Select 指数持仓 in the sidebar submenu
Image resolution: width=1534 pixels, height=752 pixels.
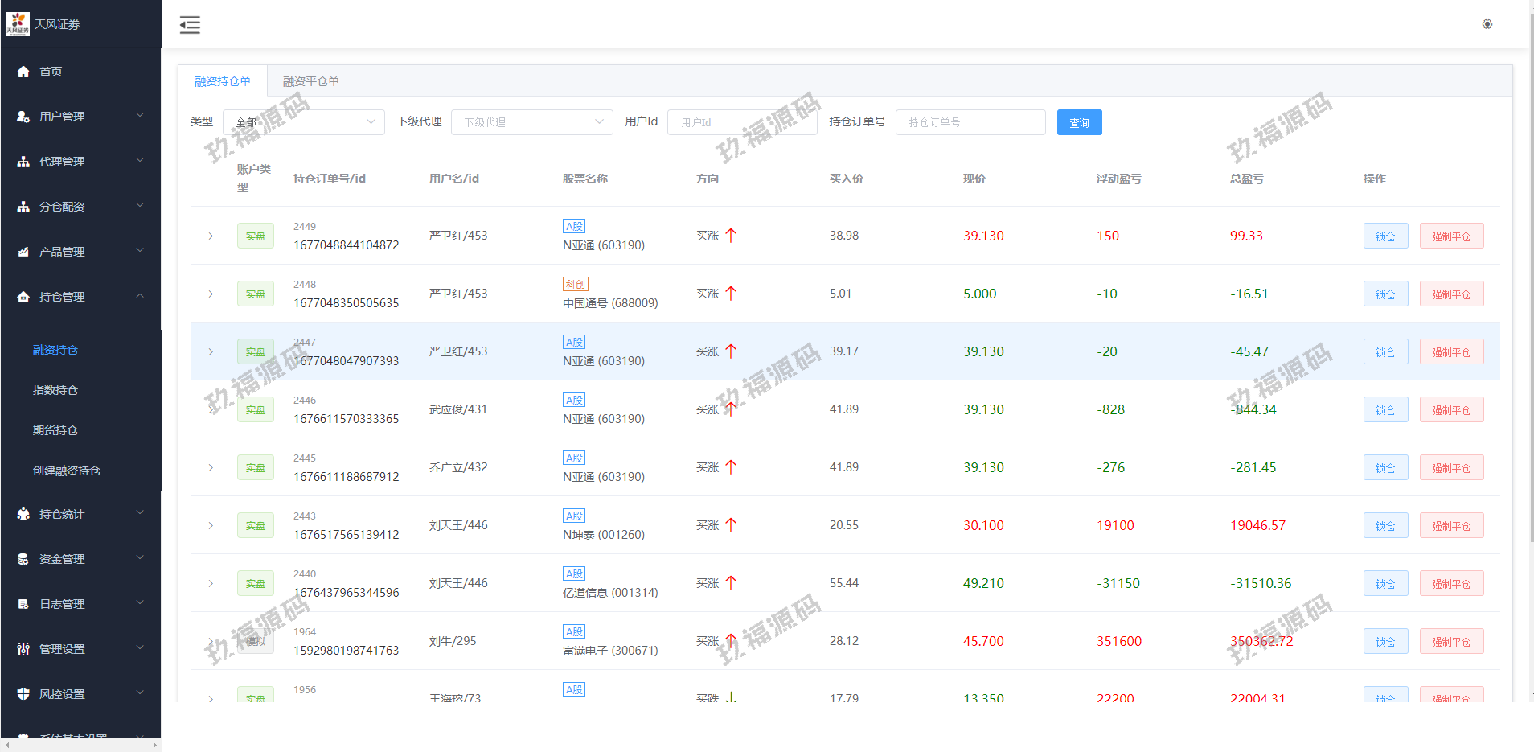click(55, 390)
